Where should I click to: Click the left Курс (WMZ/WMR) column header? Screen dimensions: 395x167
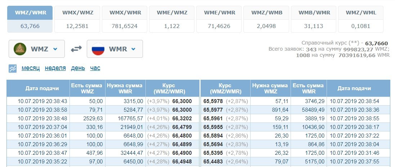(172, 88)
